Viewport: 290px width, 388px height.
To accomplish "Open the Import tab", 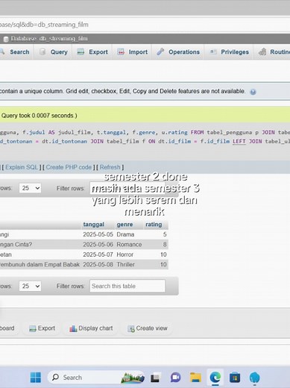I will [132, 52].
